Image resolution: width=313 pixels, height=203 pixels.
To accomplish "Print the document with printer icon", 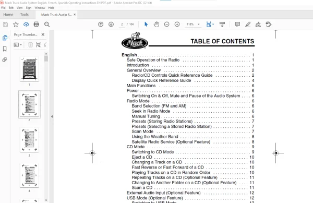I will point(37,25).
